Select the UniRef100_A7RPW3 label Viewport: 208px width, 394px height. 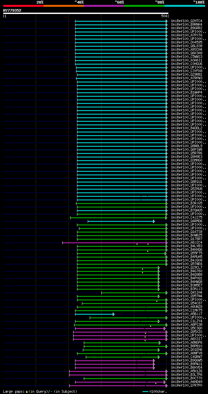click(187, 78)
